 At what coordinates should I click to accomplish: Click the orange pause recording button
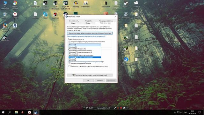(118, 108)
